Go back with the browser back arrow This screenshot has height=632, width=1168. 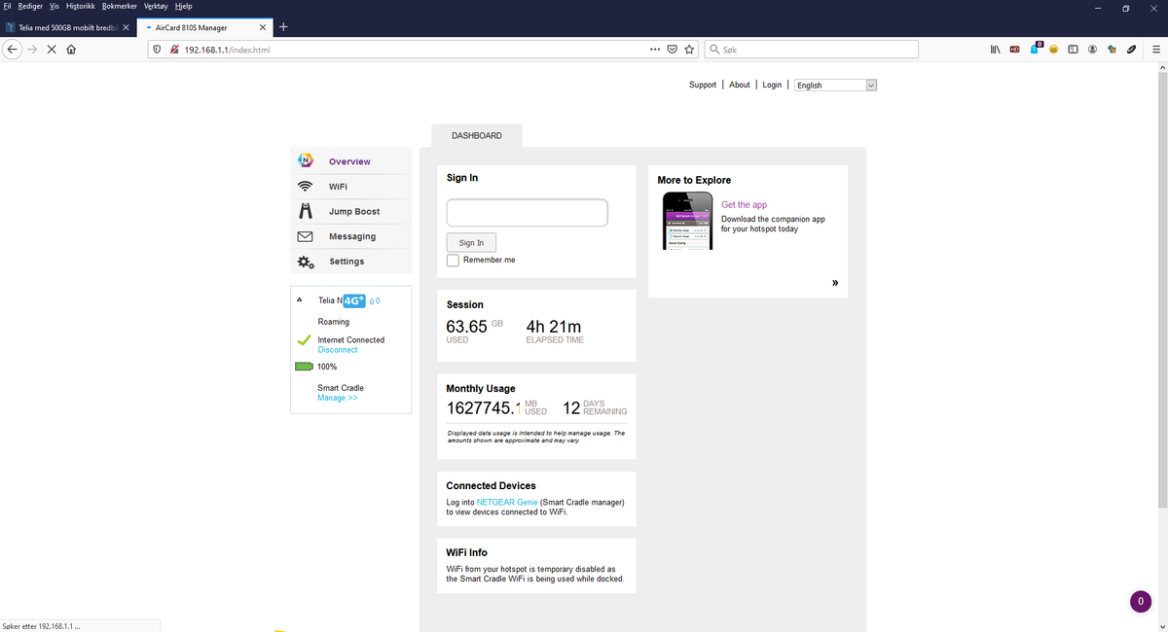coord(13,49)
